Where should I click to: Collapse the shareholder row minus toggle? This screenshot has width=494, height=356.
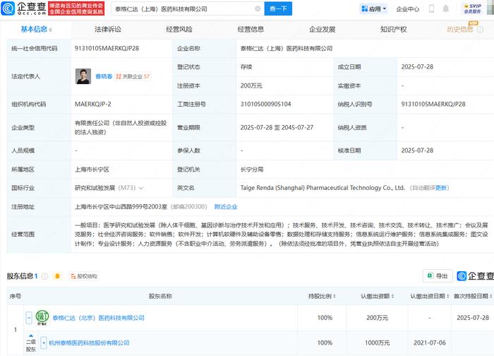click(29, 318)
